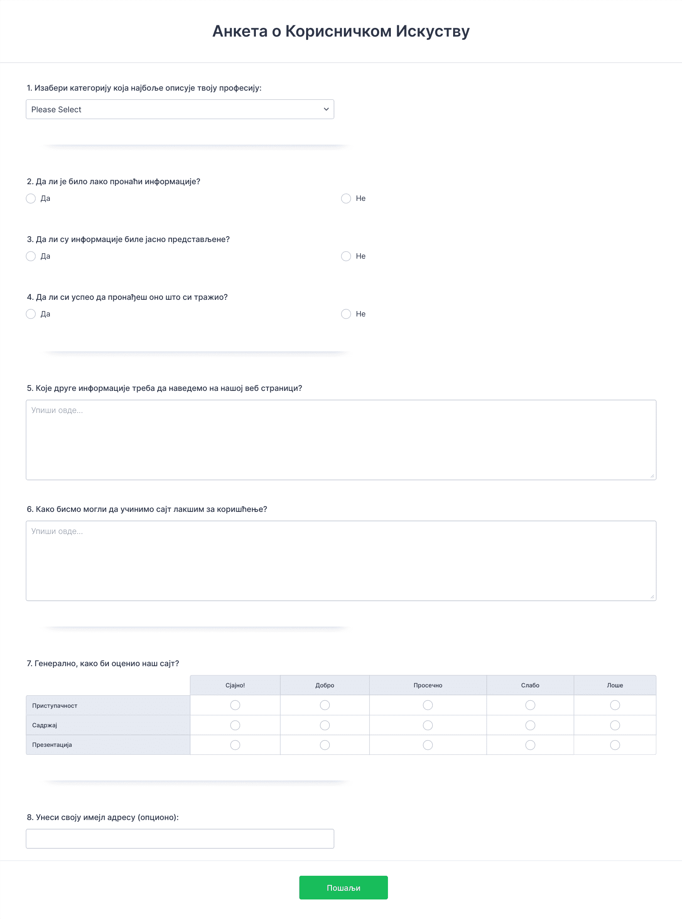The width and height of the screenshot is (682, 919).
Task: Open the profession category dropdown
Action: (180, 109)
